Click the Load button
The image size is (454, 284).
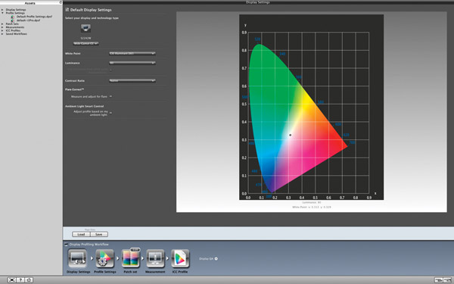(x=81, y=234)
